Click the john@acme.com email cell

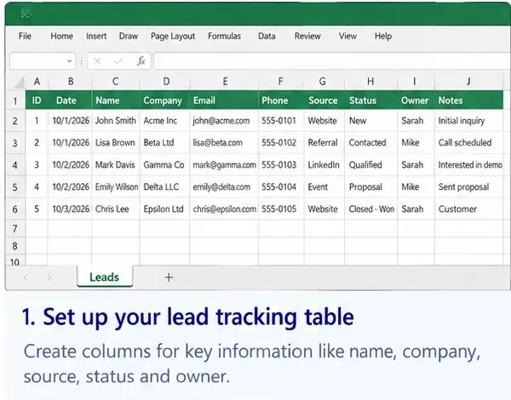[225, 121]
